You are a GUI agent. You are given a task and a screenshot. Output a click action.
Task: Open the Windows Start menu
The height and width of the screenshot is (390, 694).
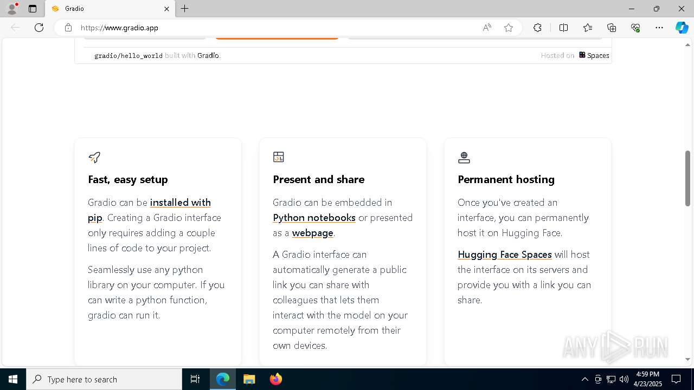tap(13, 379)
